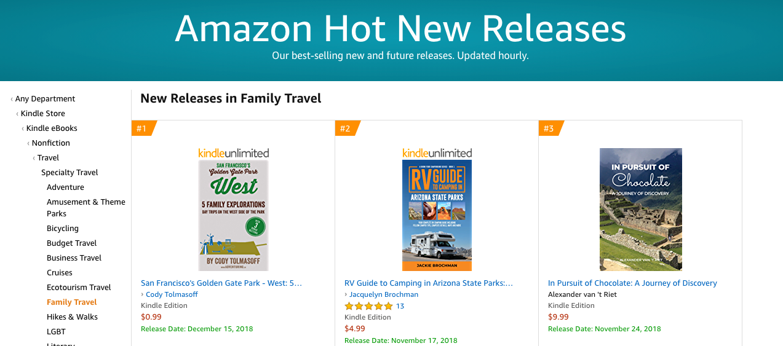The width and height of the screenshot is (783, 346).
Task: Click the five-star rating on RV Guide
Action: pyautogui.click(x=368, y=306)
